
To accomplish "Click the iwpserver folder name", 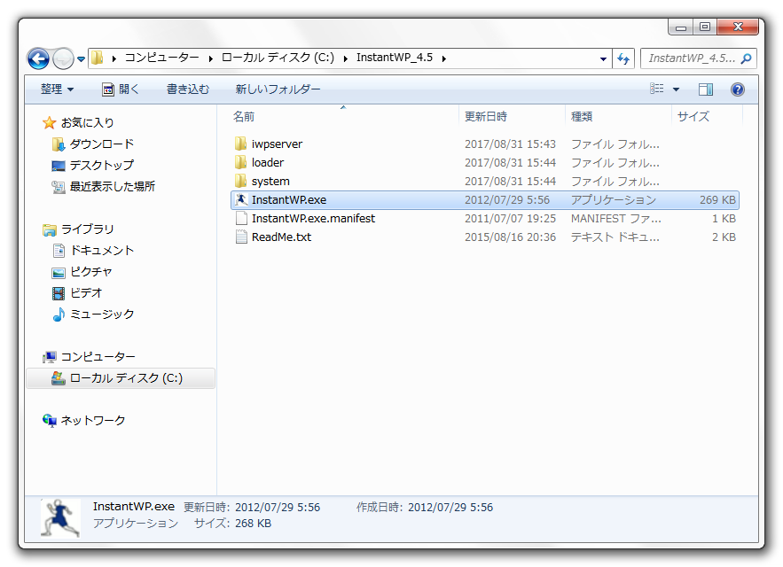I will [277, 144].
